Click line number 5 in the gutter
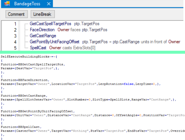 click(15, 48)
